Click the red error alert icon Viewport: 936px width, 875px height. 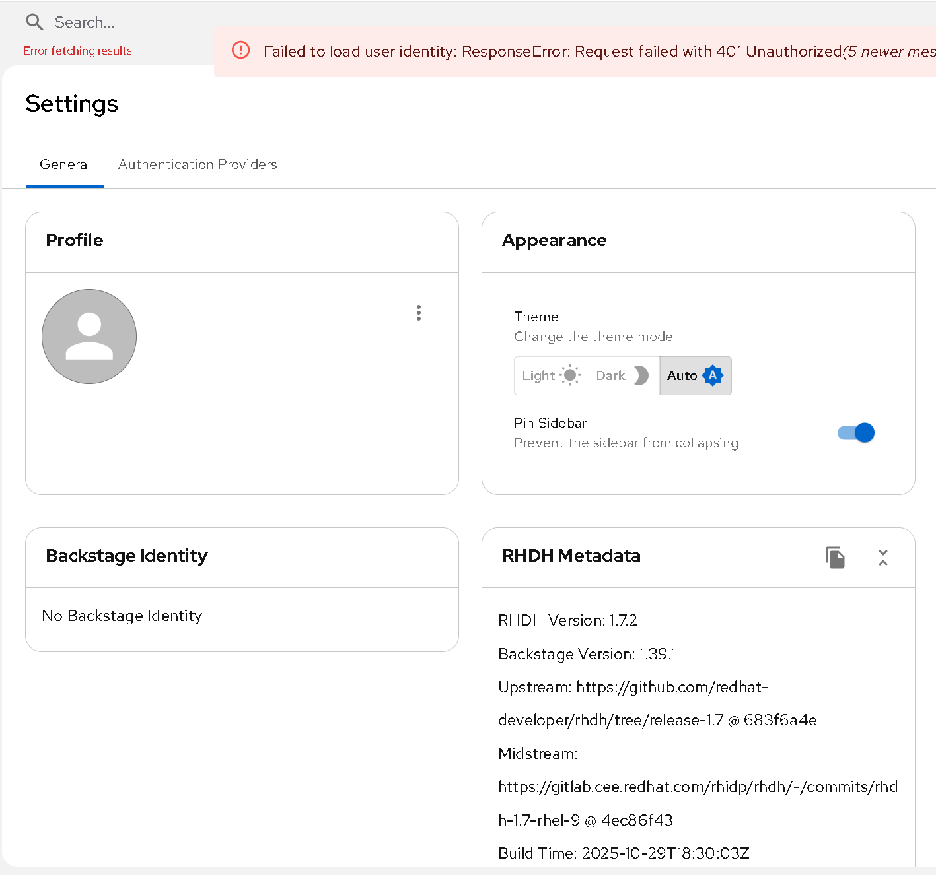click(x=241, y=50)
